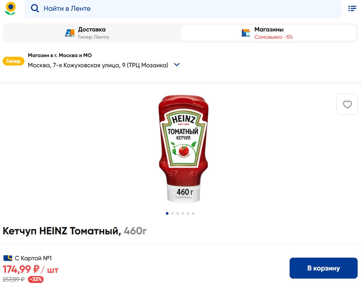Image resolution: width=362 pixels, height=285 pixels.
Task: Select the last image carousel dot
Action: click(x=193, y=213)
